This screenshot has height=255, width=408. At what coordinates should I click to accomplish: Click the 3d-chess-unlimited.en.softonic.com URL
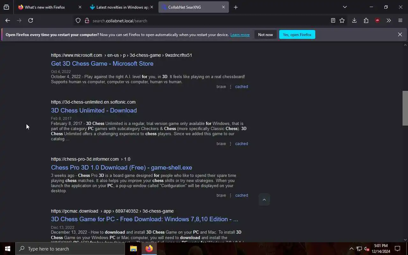tap(93, 102)
